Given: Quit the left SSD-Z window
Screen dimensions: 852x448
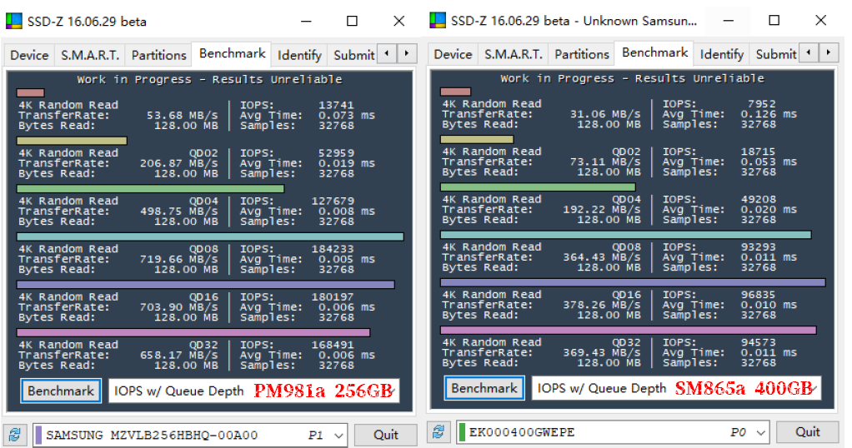Looking at the screenshot, I should pyautogui.click(x=386, y=435).
